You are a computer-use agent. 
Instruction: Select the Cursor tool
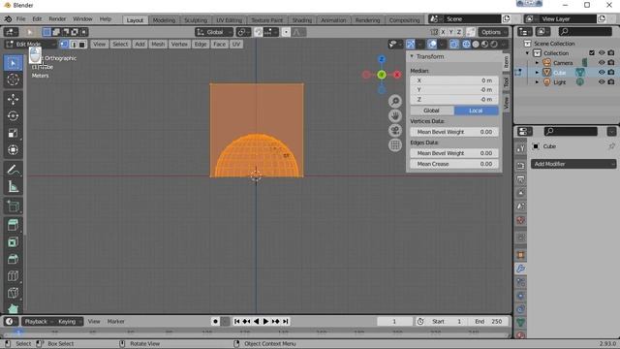pyautogui.click(x=13, y=79)
